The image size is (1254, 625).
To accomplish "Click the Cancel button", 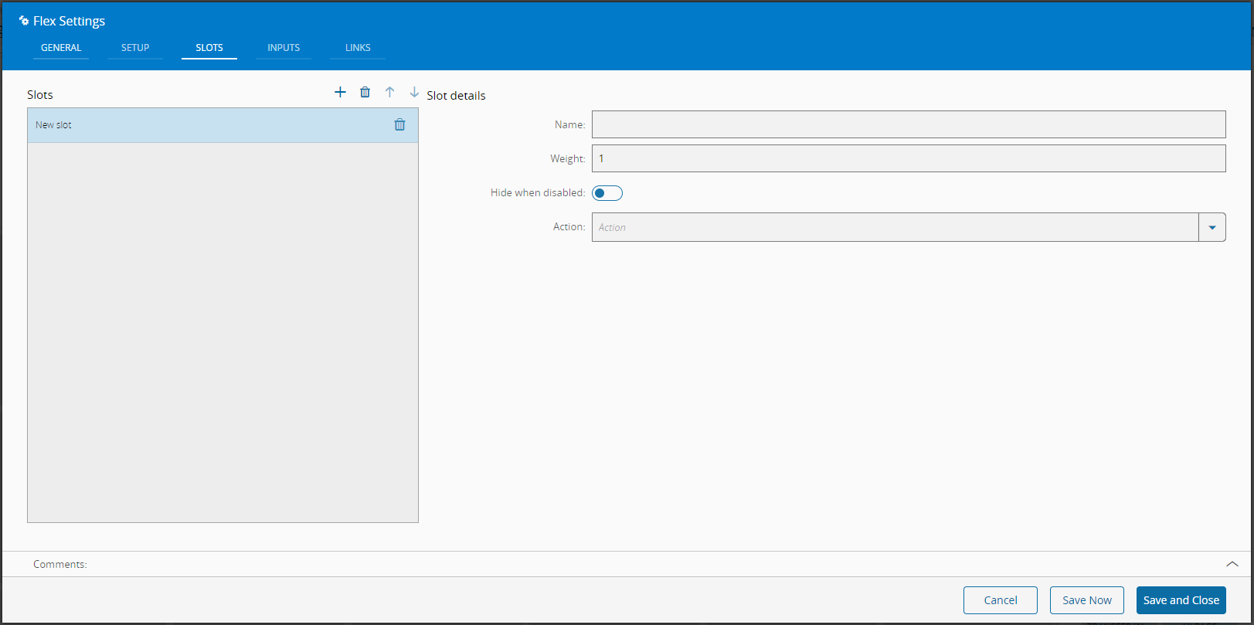I will [x=1001, y=600].
